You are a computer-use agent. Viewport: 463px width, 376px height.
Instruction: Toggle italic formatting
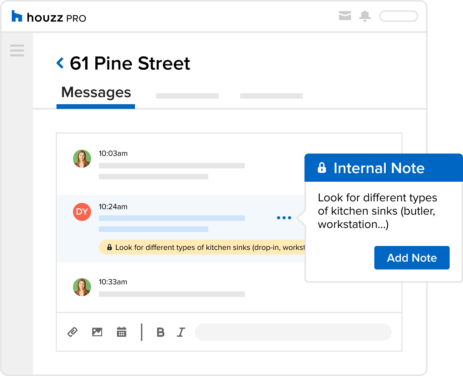tap(181, 332)
